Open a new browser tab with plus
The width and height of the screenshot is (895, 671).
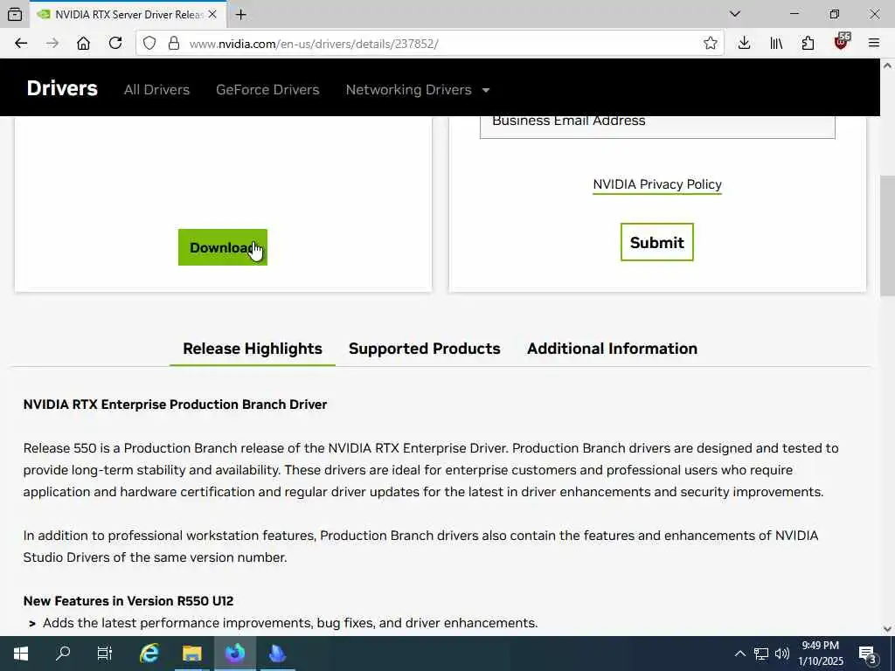pyautogui.click(x=241, y=15)
